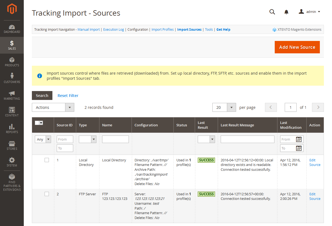The height and width of the screenshot is (226, 332).
Task: Open the admin account dropdown
Action: tap(310, 12)
